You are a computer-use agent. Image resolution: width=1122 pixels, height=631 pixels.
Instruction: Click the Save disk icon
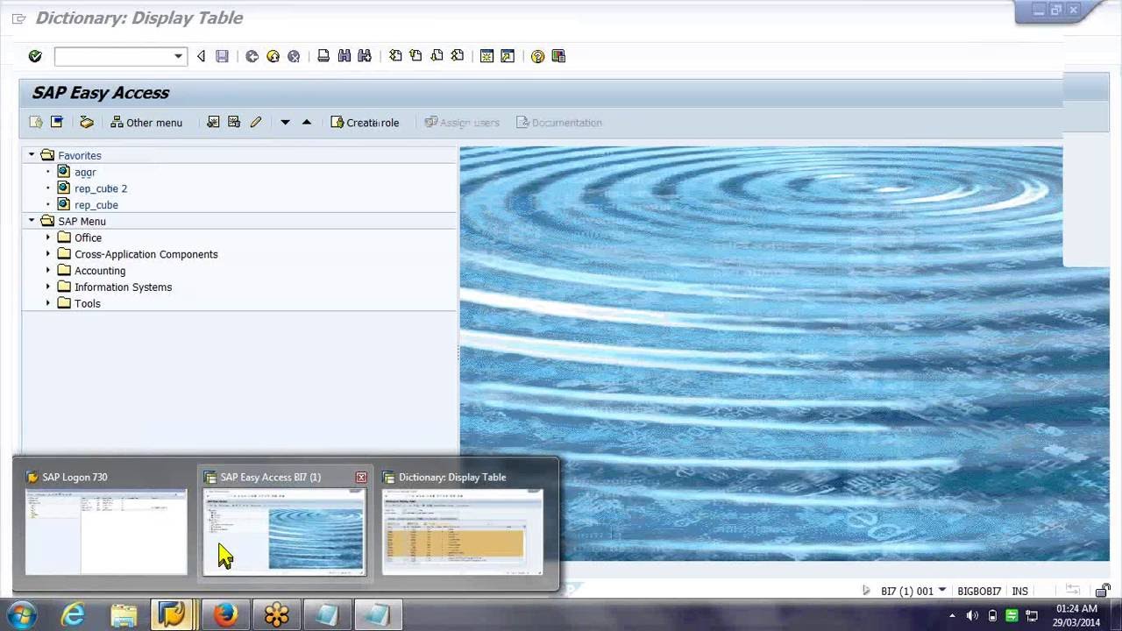pos(222,56)
